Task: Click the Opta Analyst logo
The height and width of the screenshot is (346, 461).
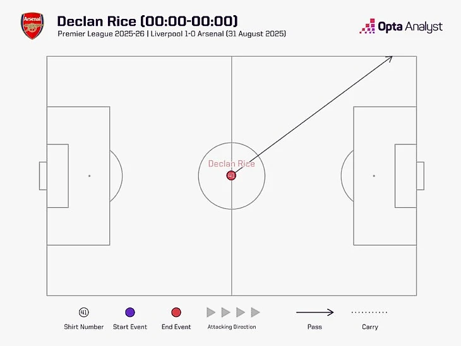Action: tap(401, 27)
